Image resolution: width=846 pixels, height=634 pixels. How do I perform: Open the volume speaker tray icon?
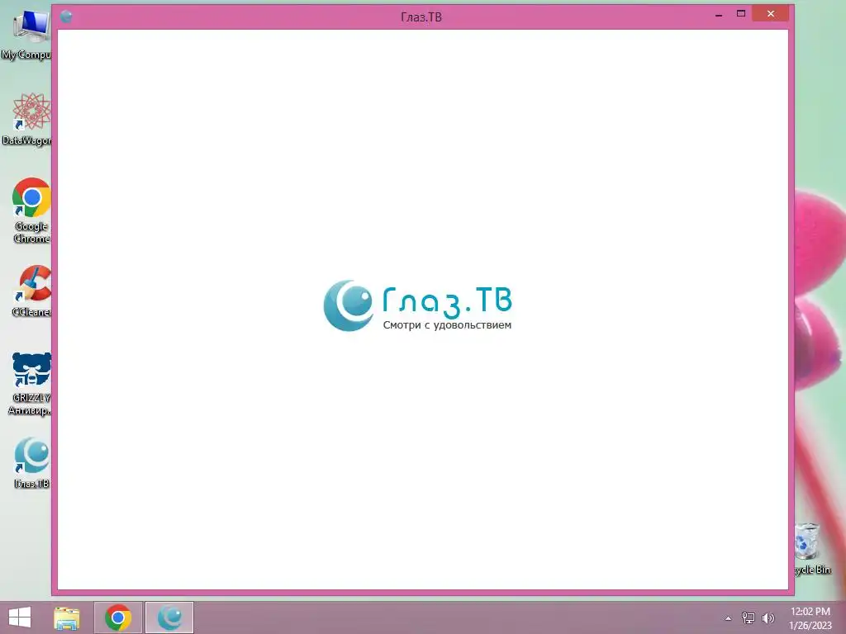click(768, 617)
